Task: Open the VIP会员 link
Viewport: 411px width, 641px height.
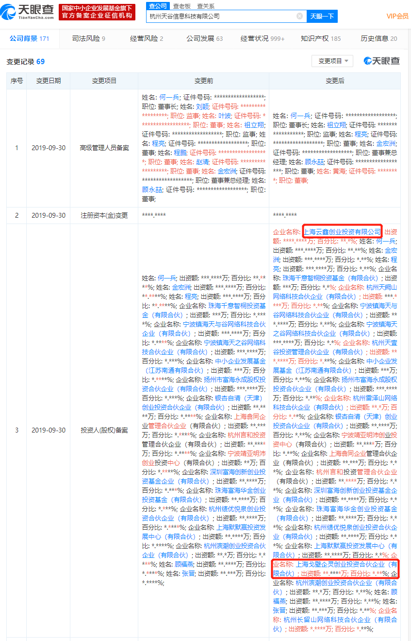Action: pos(397,16)
